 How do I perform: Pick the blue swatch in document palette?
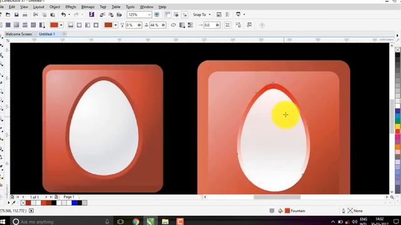pos(74,202)
